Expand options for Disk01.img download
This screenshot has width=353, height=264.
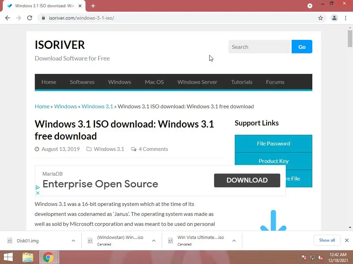pos(73,241)
